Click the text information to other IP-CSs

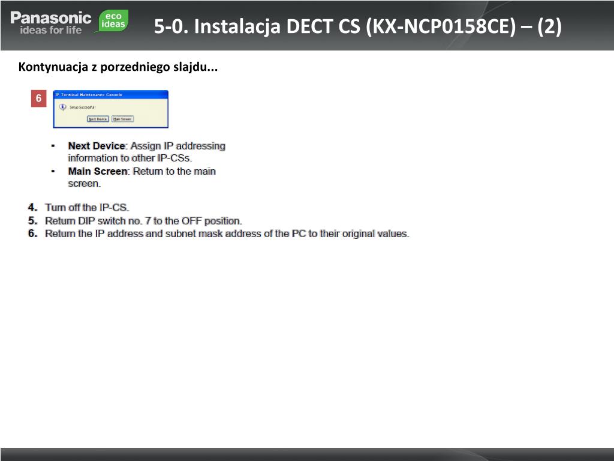click(x=130, y=158)
